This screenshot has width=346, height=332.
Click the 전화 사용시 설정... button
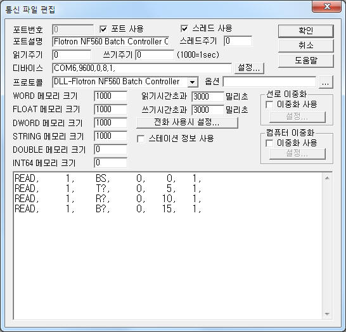click(x=187, y=122)
